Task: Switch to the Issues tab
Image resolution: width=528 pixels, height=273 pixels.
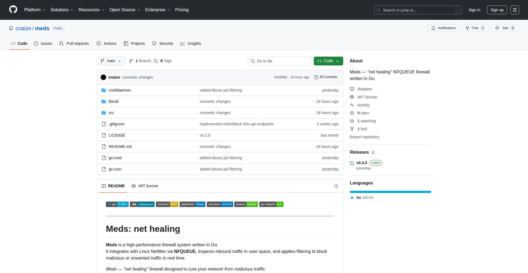Action: point(43,43)
